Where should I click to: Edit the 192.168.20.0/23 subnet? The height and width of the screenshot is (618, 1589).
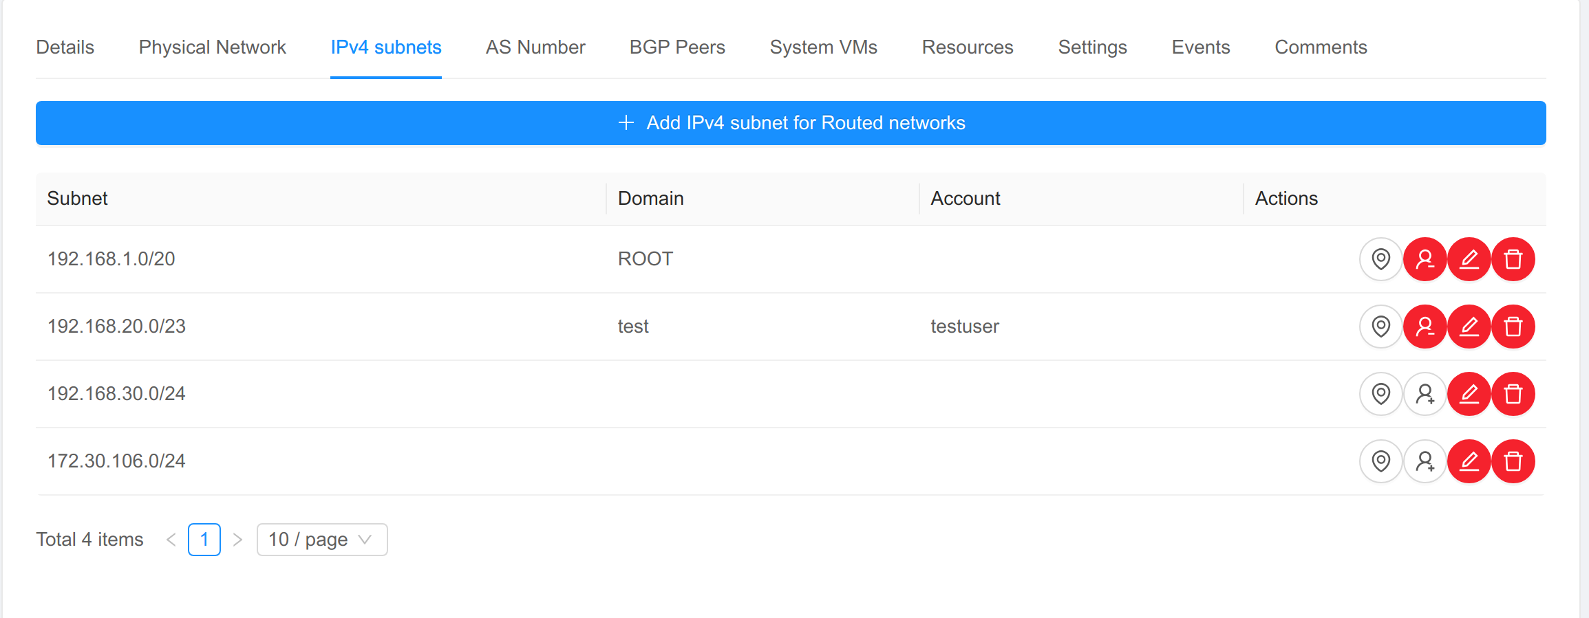[x=1469, y=327]
